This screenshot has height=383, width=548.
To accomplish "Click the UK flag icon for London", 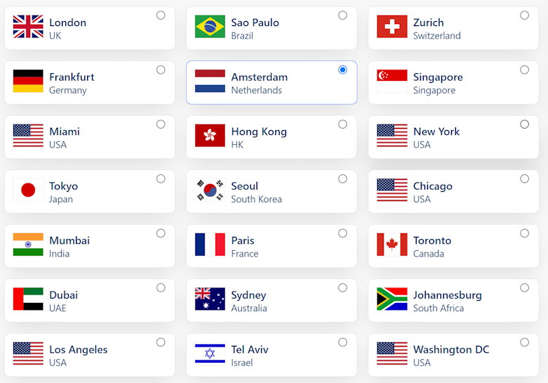I will click(28, 27).
